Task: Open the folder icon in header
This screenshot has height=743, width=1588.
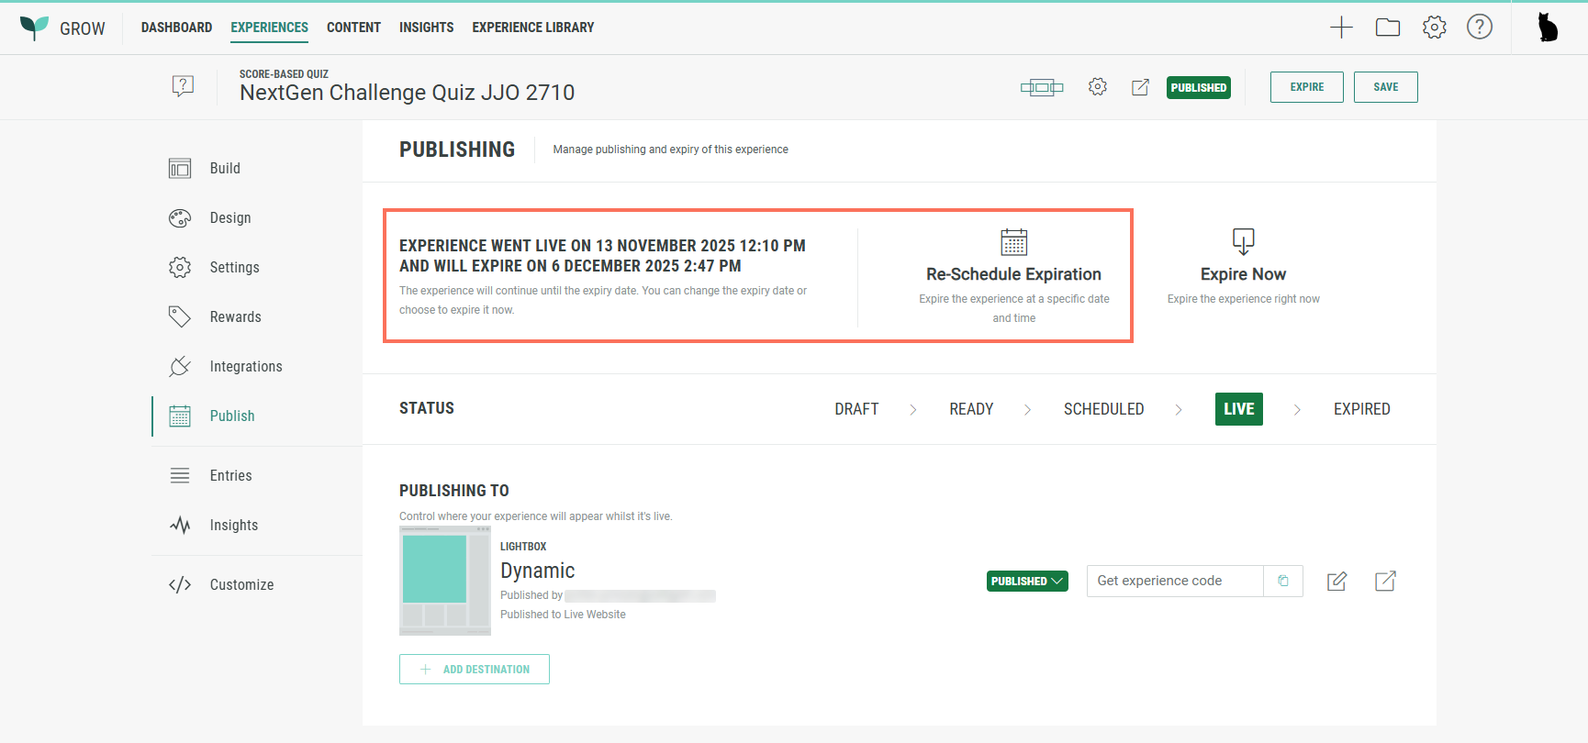Action: [1387, 28]
